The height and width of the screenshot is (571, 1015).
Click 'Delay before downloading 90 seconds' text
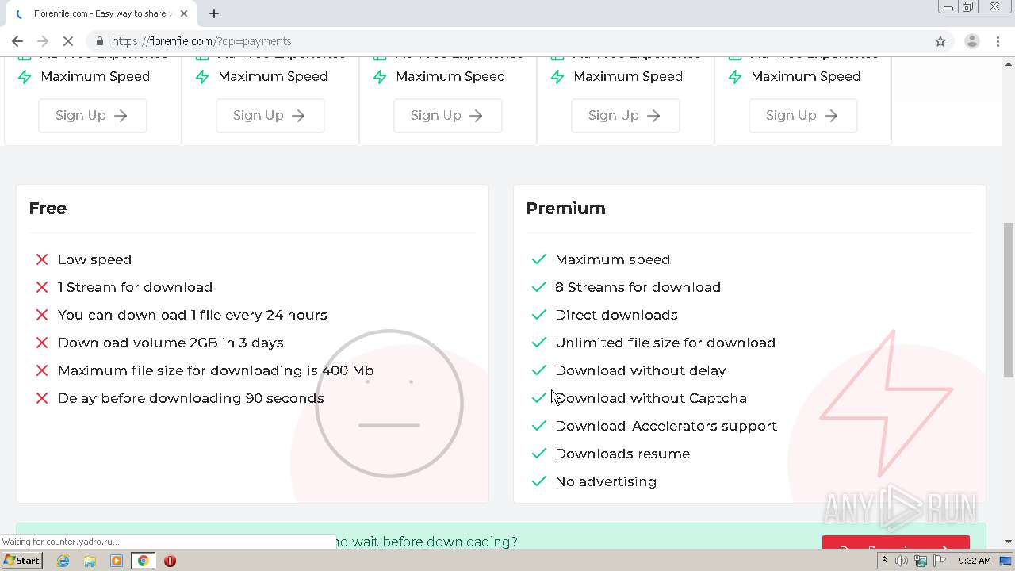pos(190,398)
